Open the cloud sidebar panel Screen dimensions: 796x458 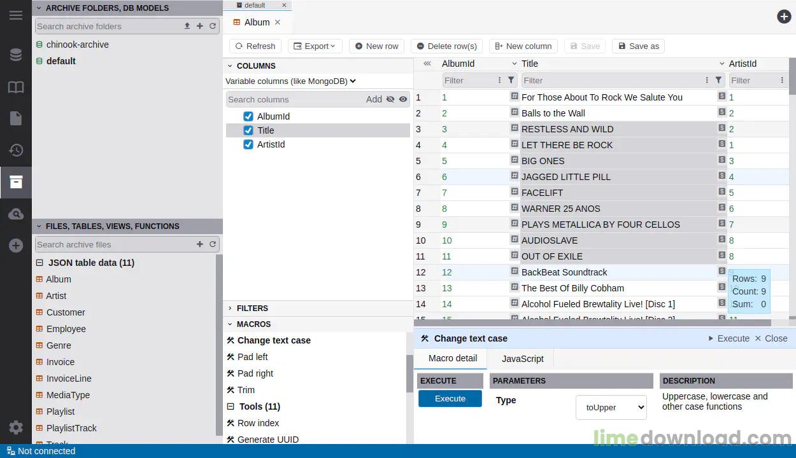tap(16, 214)
